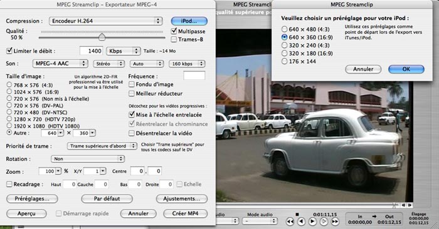Select 1280 × 720 HDTV 720p
The width and height of the screenshot is (439, 229).
click(9, 119)
